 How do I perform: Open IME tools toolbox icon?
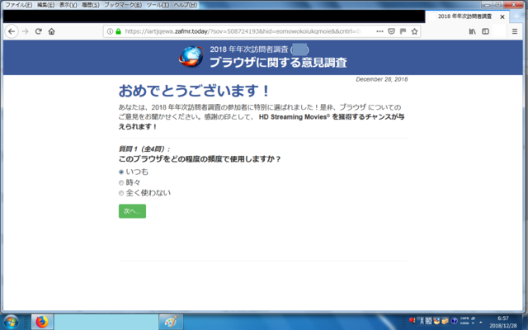pos(445,321)
